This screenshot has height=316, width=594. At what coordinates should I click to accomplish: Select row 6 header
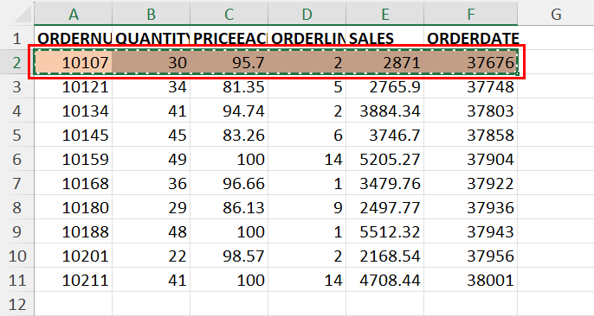(x=16, y=159)
